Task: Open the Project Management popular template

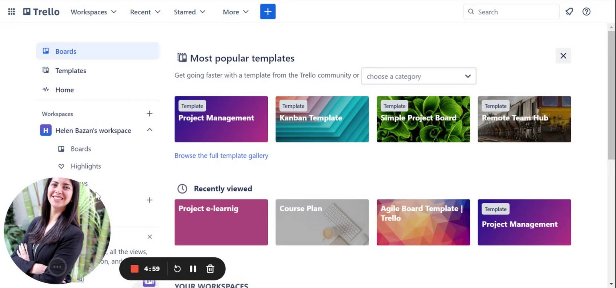Action: pos(221,119)
